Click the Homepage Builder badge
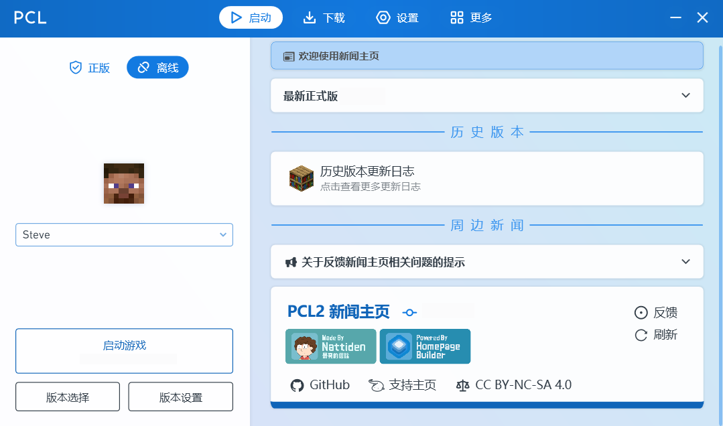The height and width of the screenshot is (426, 723). tap(425, 346)
